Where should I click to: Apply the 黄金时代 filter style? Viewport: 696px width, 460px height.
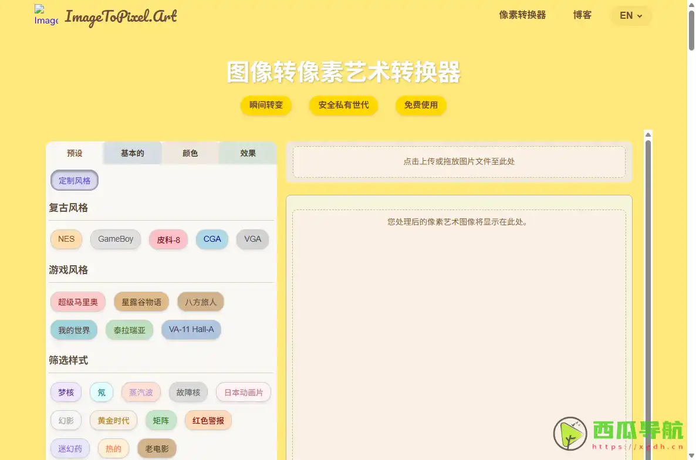[x=114, y=421]
